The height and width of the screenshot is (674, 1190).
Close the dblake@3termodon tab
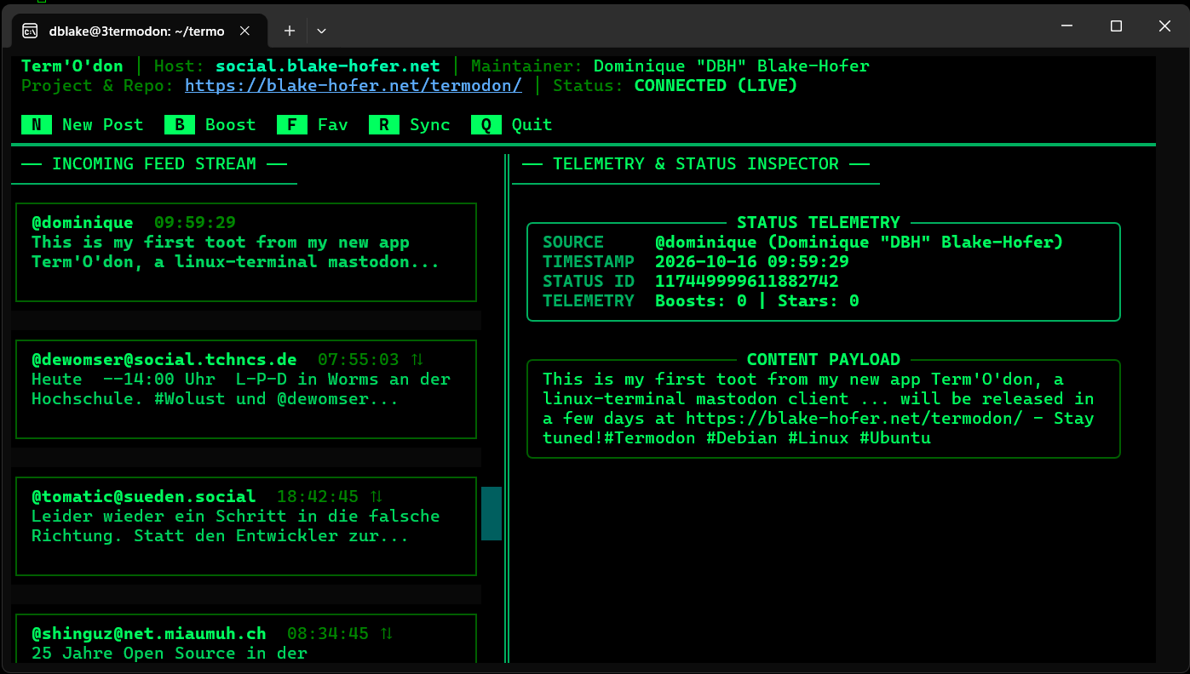pos(244,31)
